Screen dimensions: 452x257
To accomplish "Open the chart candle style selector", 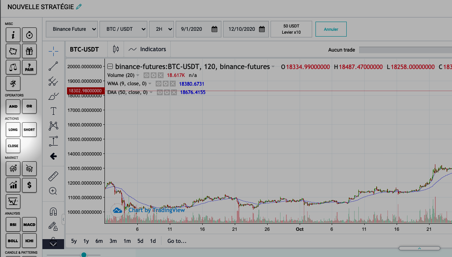I will [x=116, y=49].
